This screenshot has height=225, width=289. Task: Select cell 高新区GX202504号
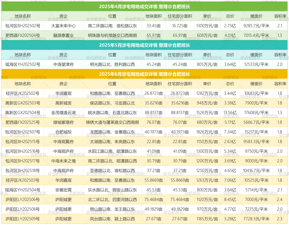23,113
